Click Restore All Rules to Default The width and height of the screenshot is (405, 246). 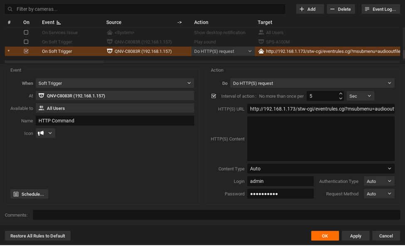[38, 236]
